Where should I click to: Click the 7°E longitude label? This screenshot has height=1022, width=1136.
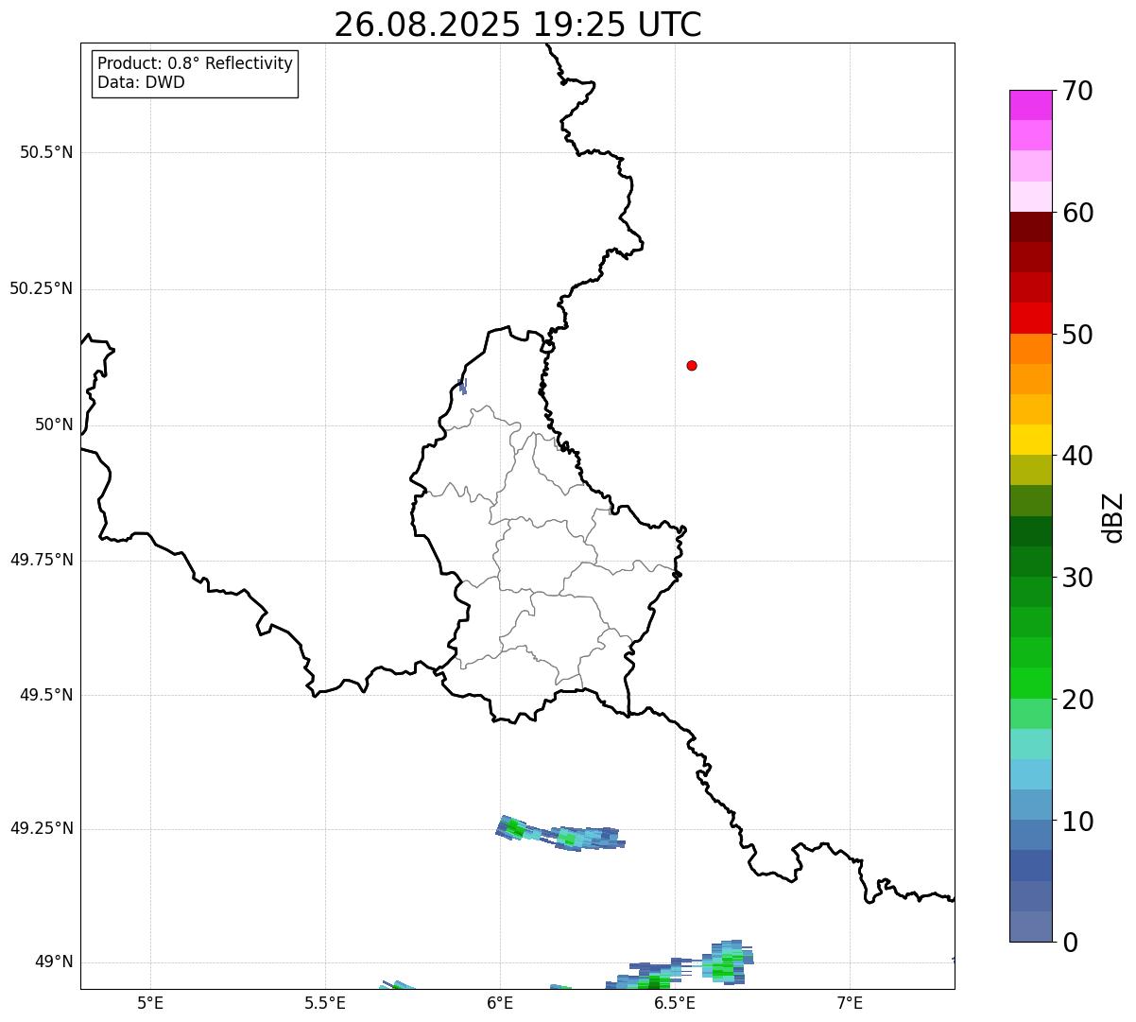(850, 1002)
